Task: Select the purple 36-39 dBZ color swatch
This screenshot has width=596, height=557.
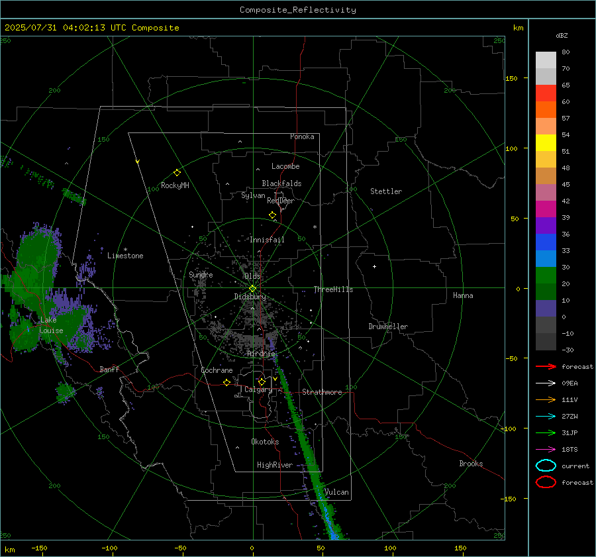Action: point(546,226)
